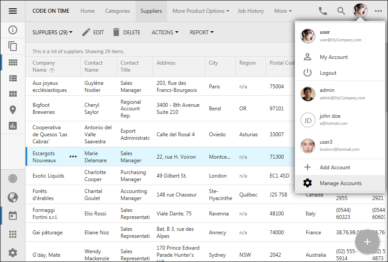
Task: Open top-right more options ellipsis
Action: pos(378,11)
